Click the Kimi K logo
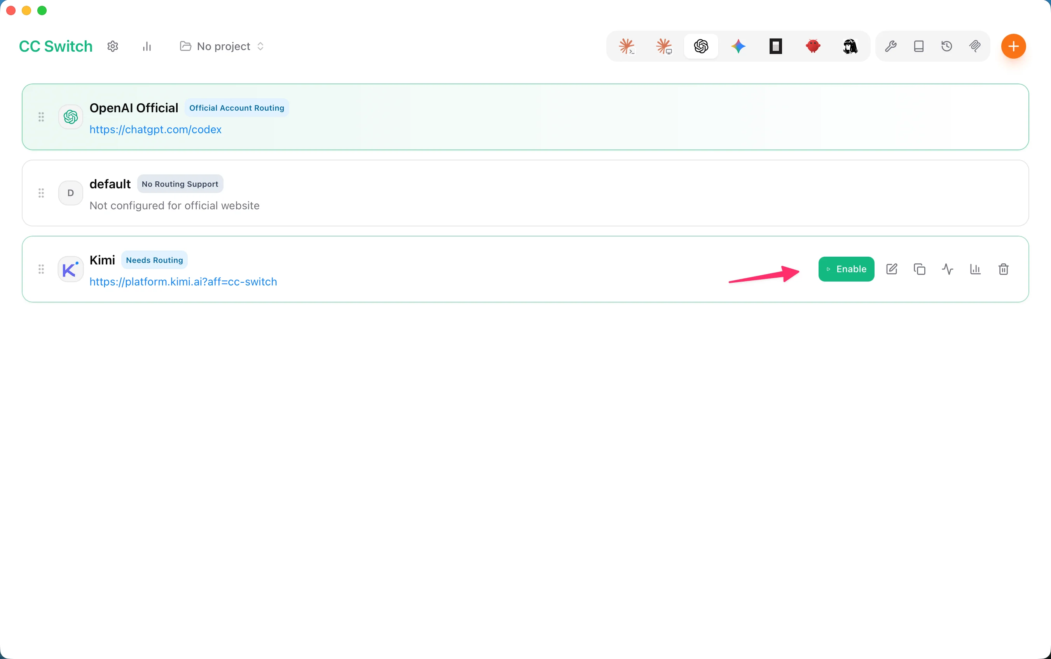 tap(71, 269)
